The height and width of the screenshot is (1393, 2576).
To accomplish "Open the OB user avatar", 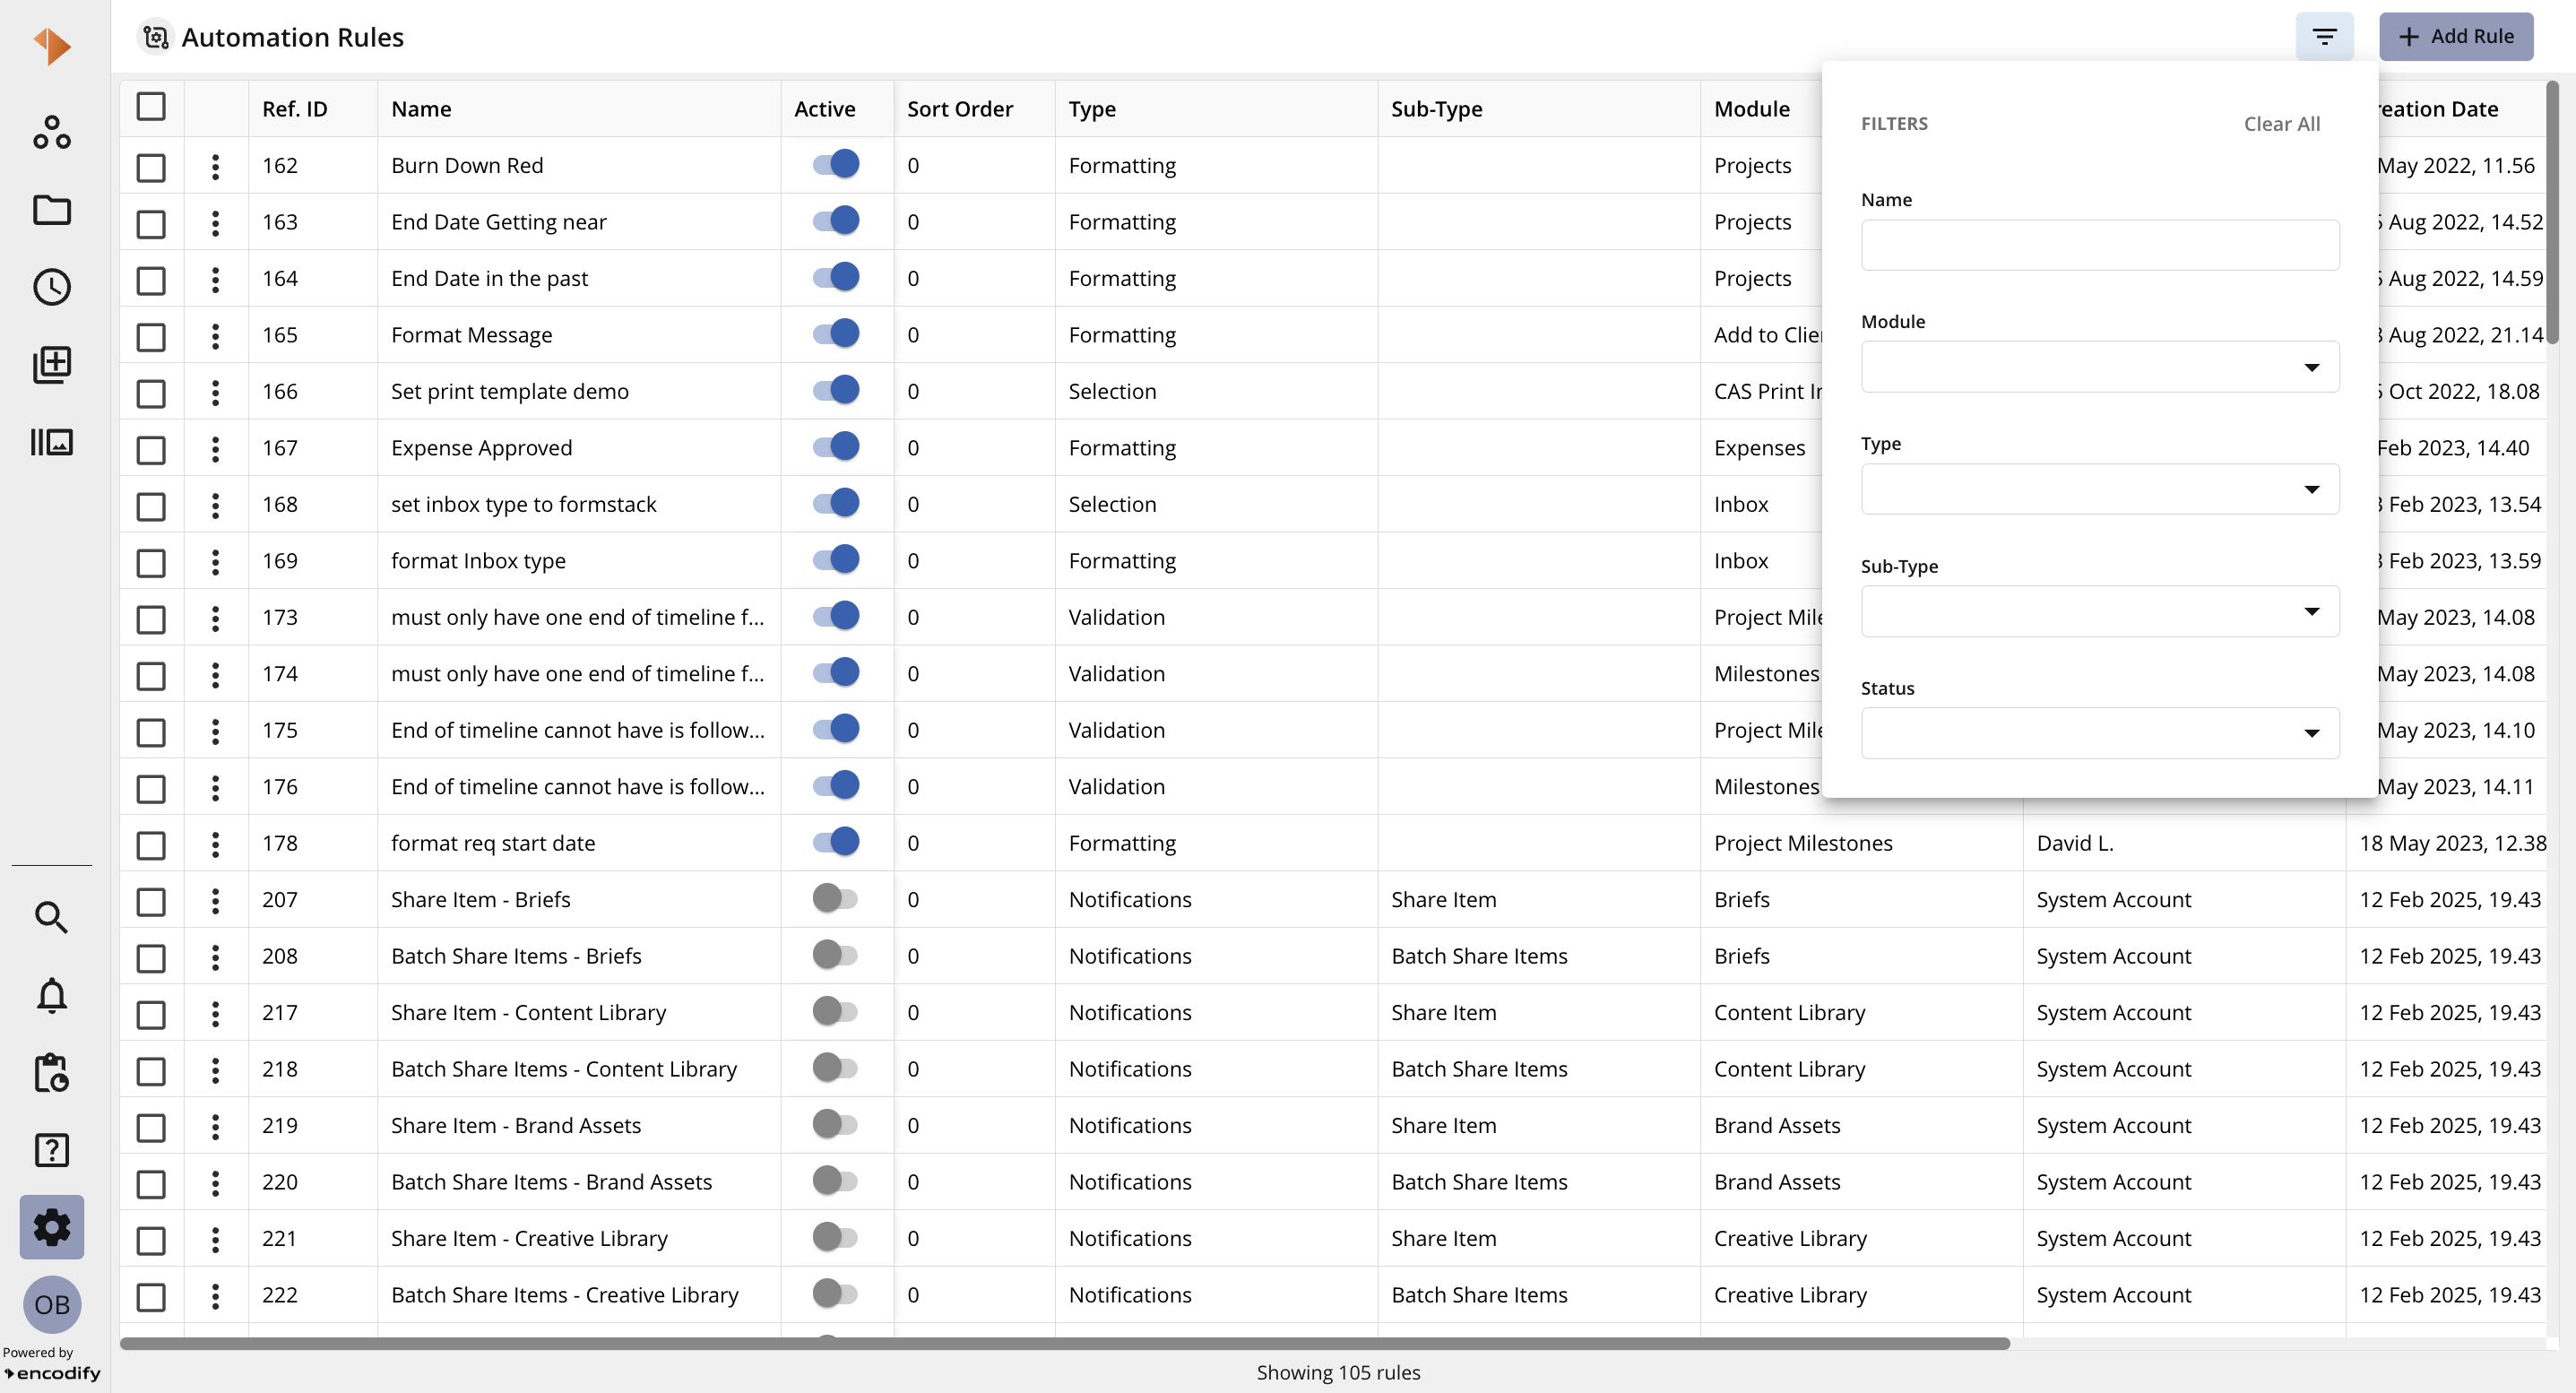I will (x=52, y=1304).
